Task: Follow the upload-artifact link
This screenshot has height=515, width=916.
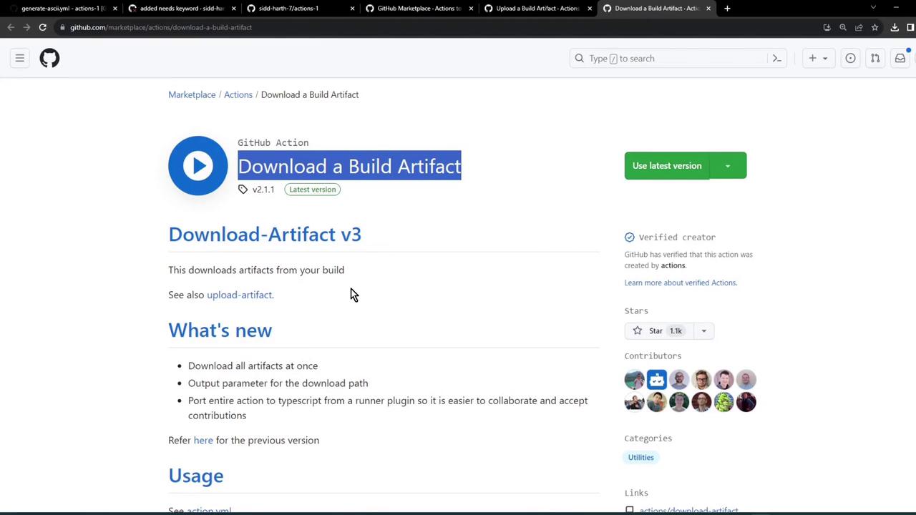Action: click(x=239, y=295)
